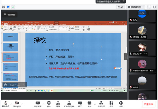This screenshot has width=158, height=109.
Task: Enter full screen mode icon
Action: pos(149,7)
